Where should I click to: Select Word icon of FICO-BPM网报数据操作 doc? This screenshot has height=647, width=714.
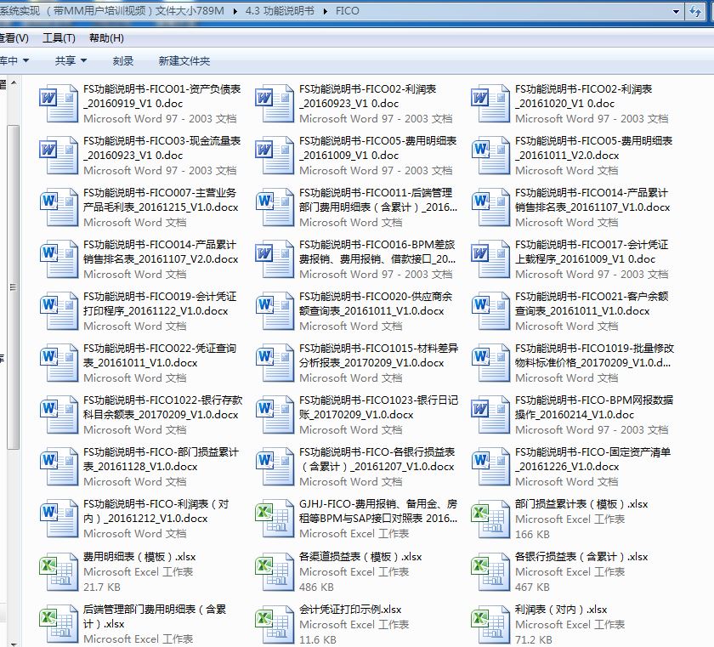(x=490, y=415)
